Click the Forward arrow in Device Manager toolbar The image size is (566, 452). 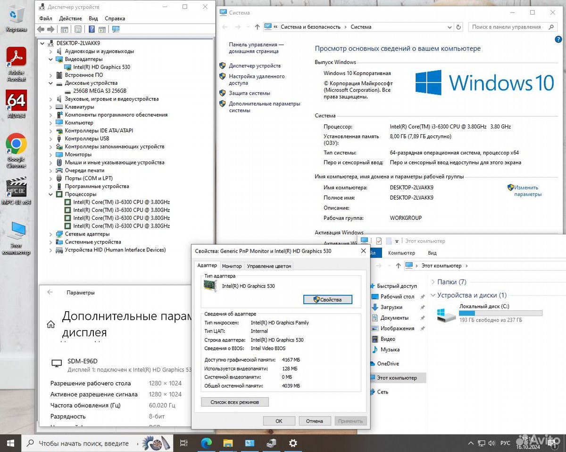point(50,29)
